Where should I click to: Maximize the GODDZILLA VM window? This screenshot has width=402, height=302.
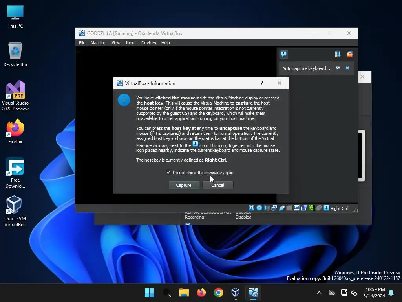pos(331,33)
